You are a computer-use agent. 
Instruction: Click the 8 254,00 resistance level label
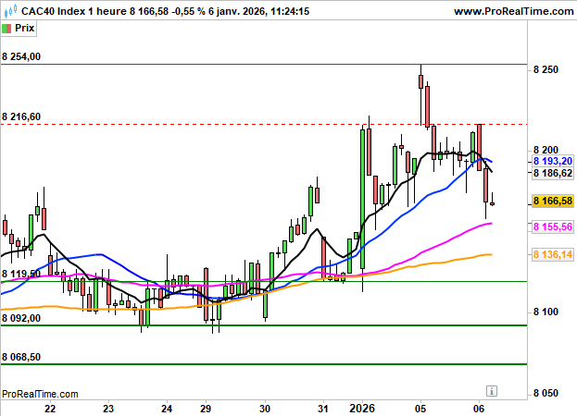click(21, 56)
